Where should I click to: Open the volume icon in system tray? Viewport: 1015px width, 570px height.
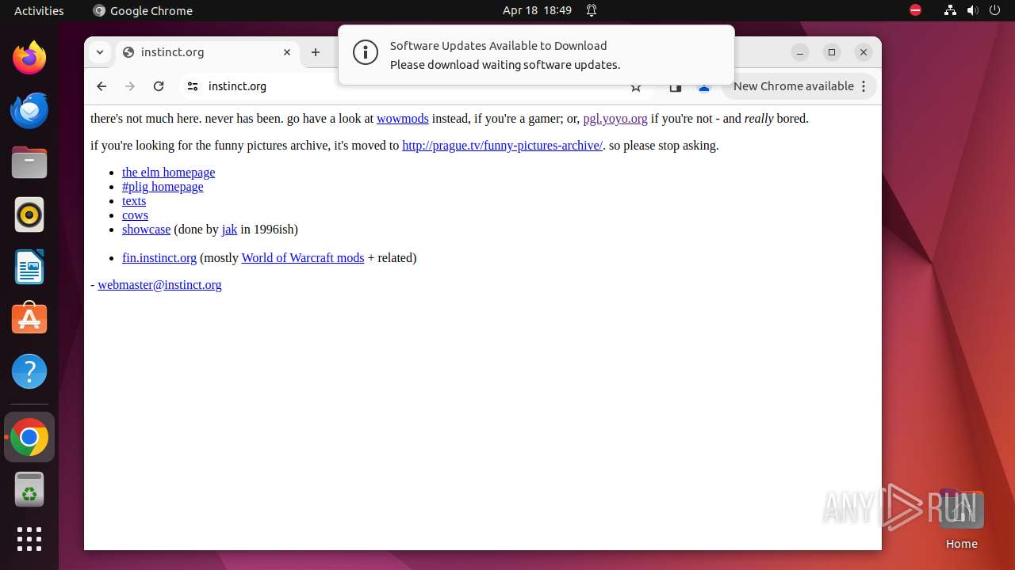[x=972, y=10]
